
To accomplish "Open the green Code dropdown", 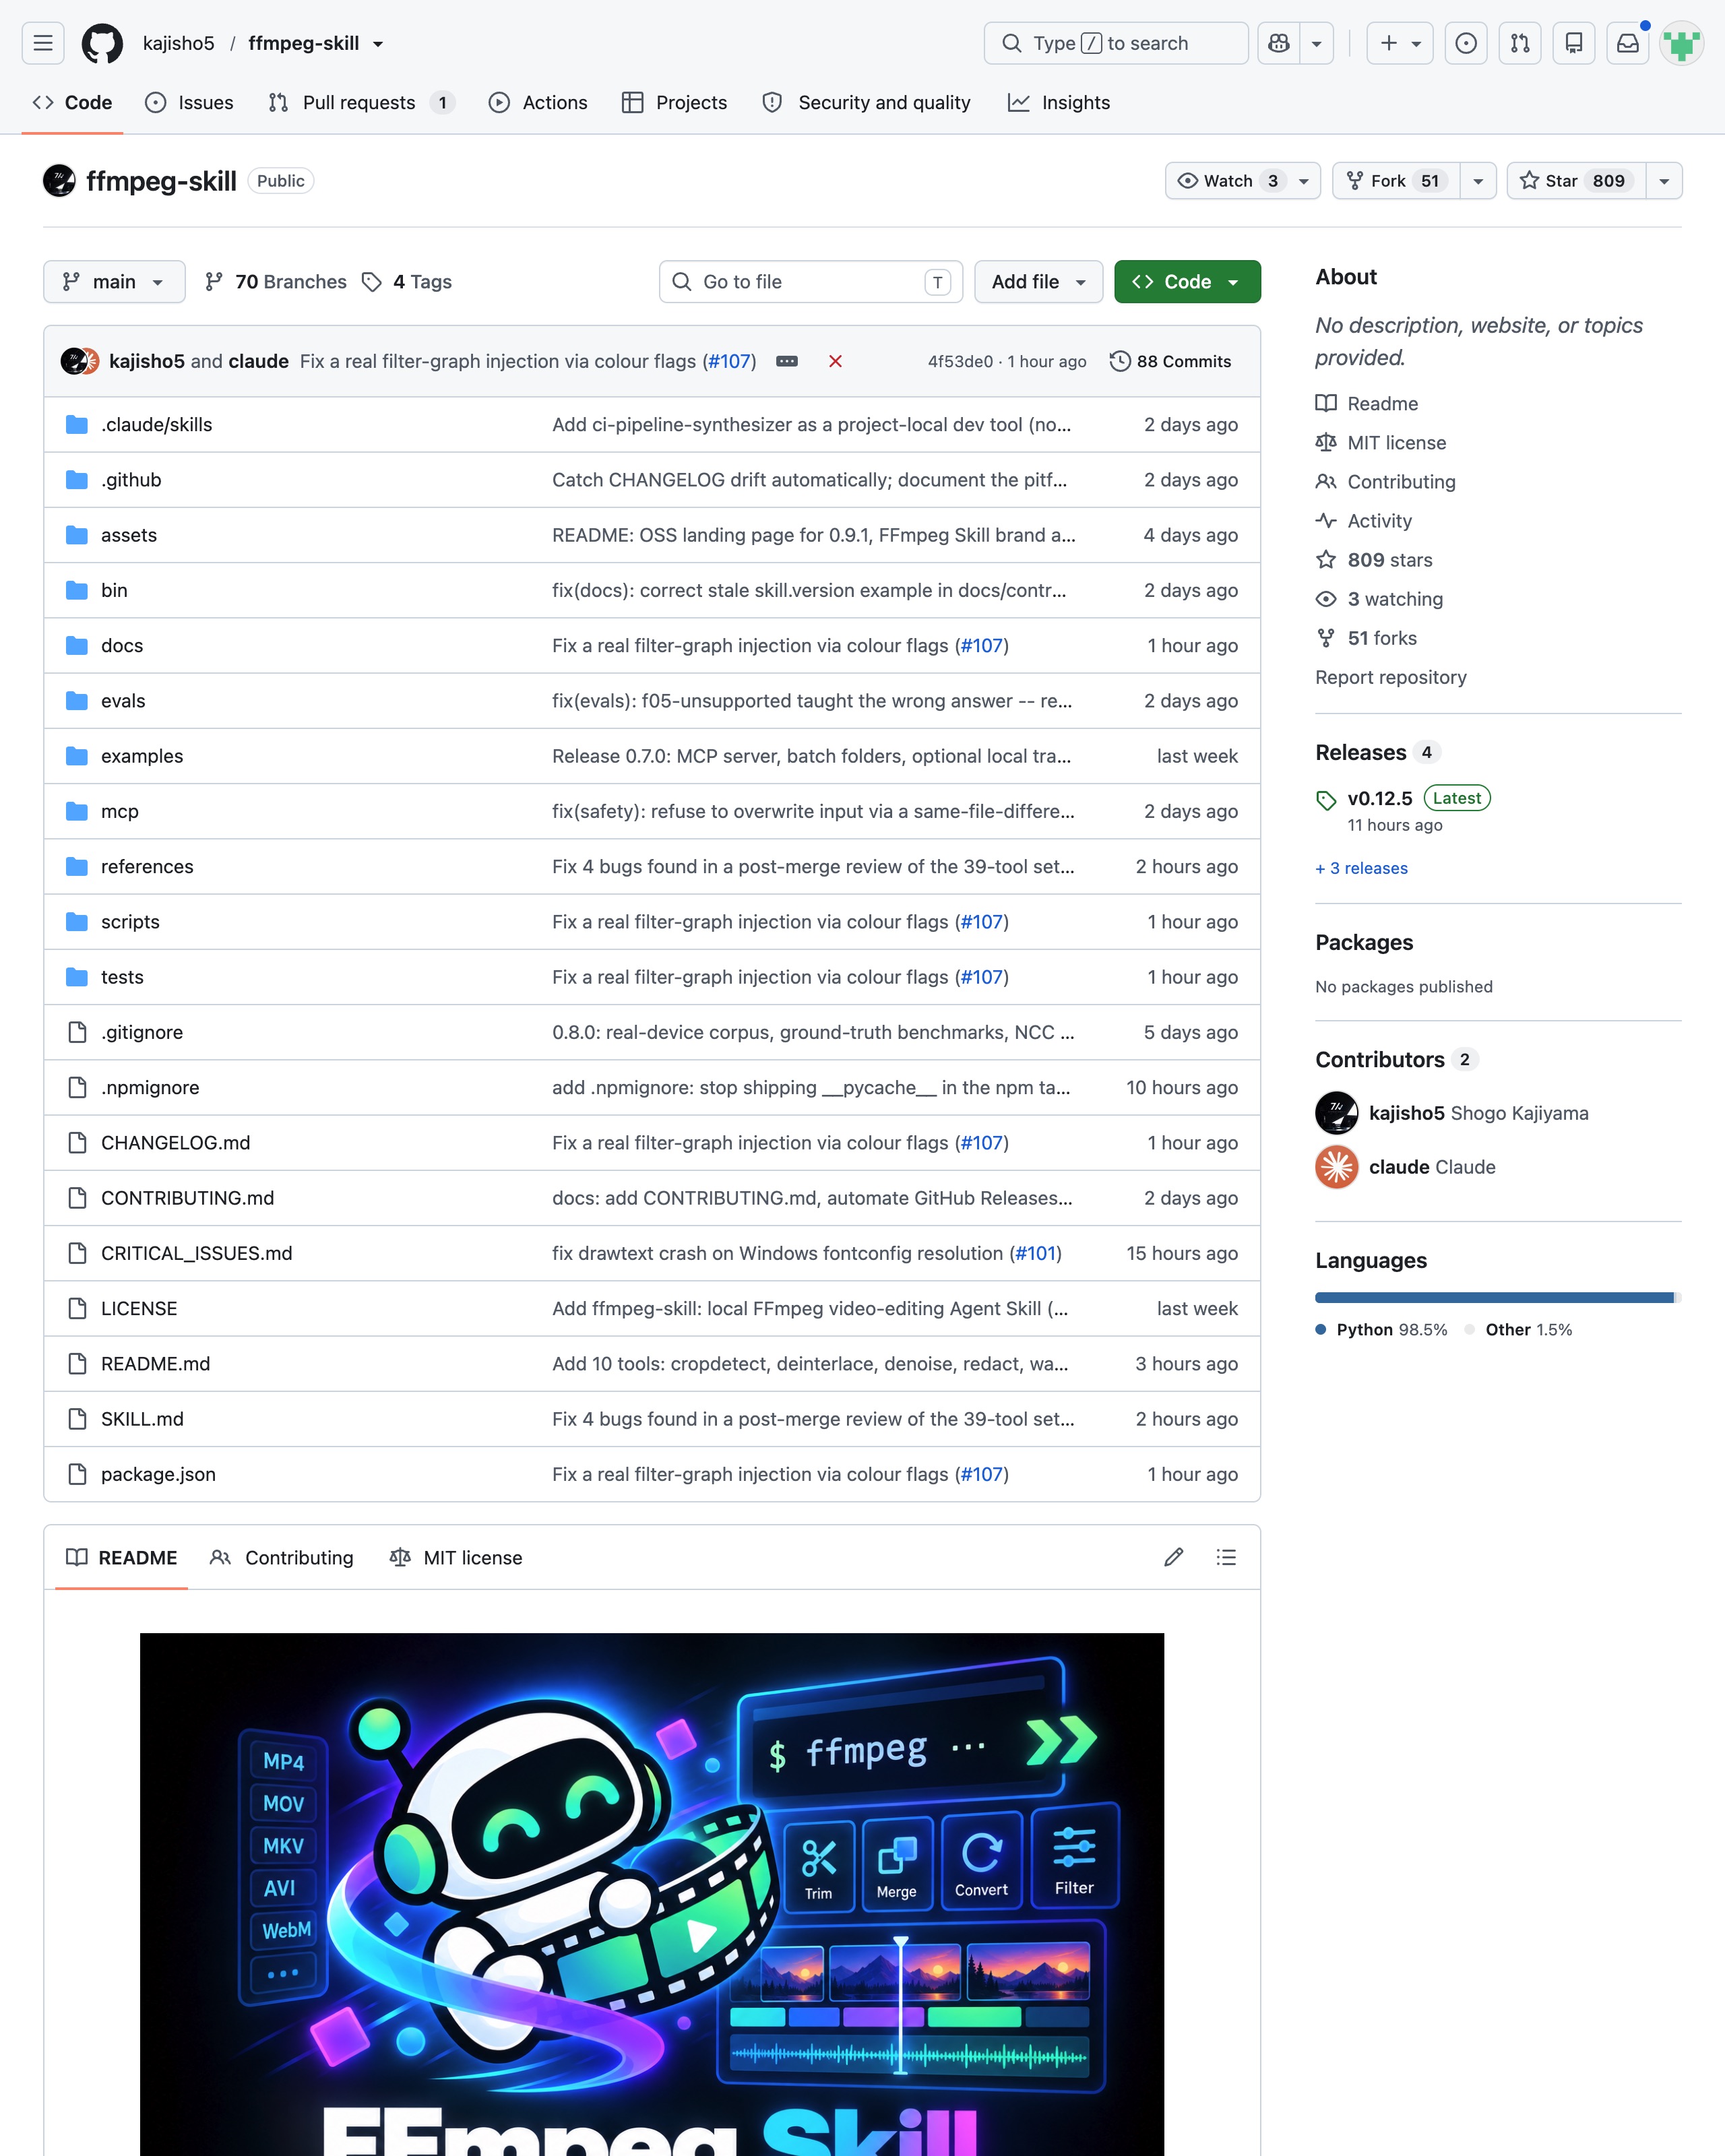I will click(1187, 282).
